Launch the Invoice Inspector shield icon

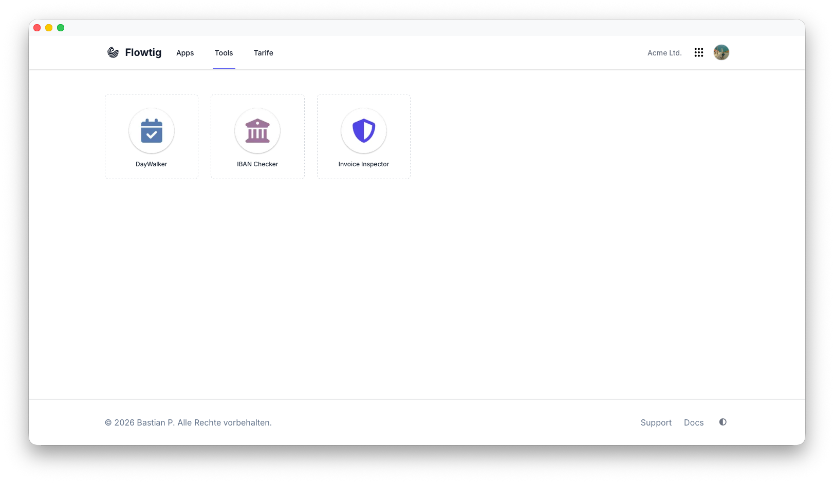[x=364, y=131]
